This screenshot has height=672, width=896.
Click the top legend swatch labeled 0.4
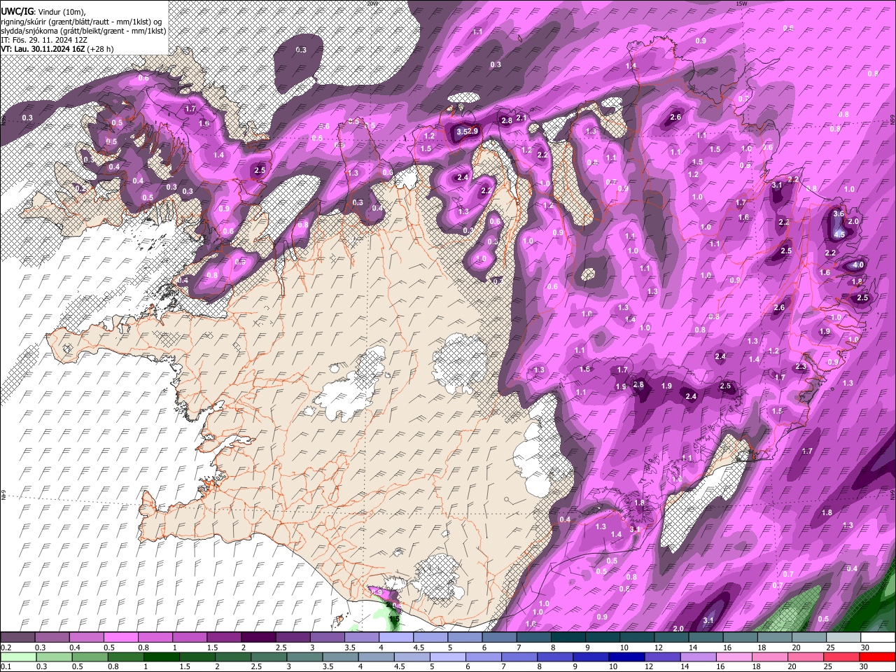86,637
